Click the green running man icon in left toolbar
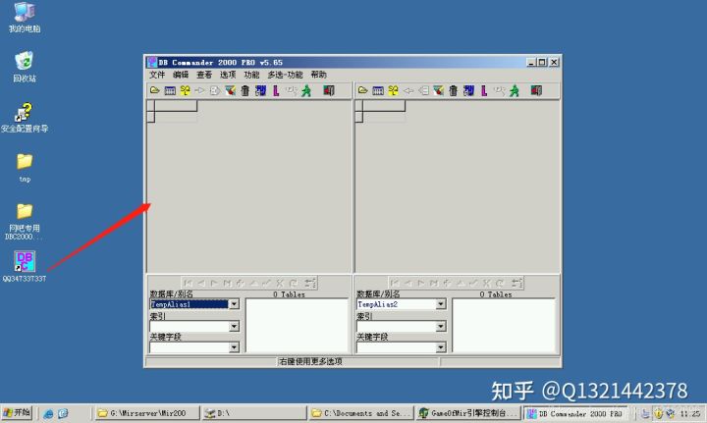 [x=306, y=90]
